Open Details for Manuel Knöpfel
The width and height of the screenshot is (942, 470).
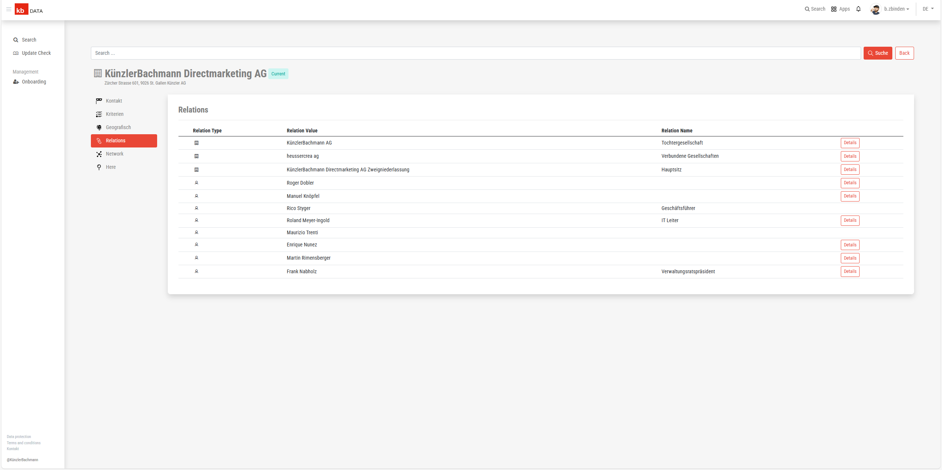tap(850, 196)
